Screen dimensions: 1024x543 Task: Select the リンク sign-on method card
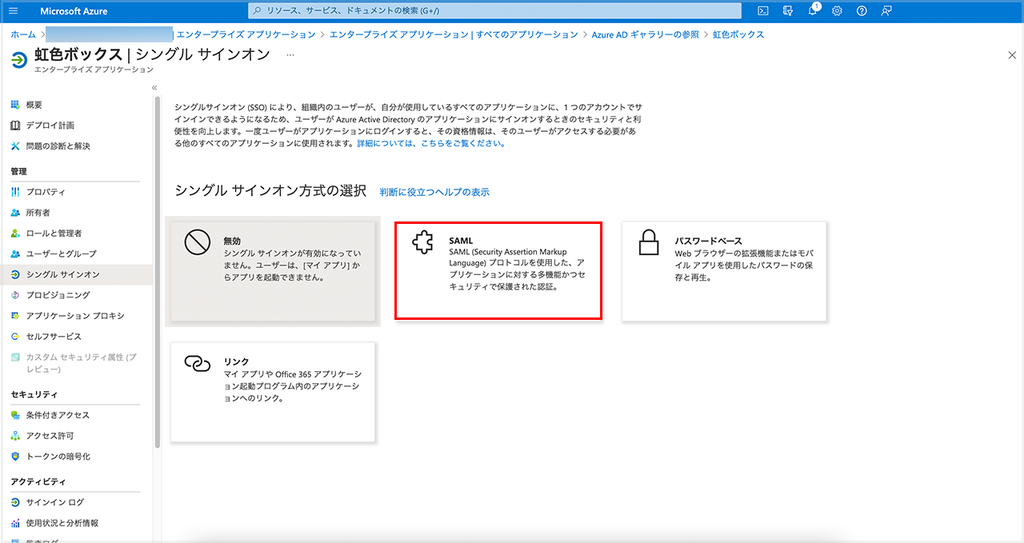[x=273, y=392]
